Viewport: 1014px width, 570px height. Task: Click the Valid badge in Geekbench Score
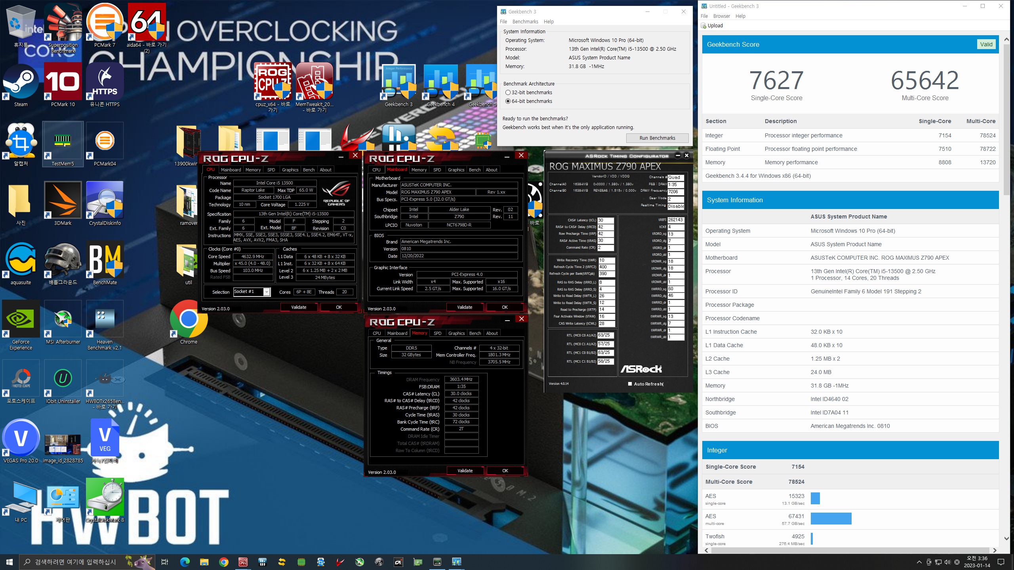pos(986,44)
